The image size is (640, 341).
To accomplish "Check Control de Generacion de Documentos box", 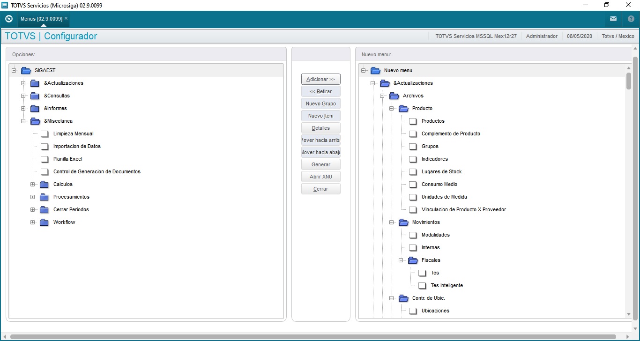I will [45, 171].
